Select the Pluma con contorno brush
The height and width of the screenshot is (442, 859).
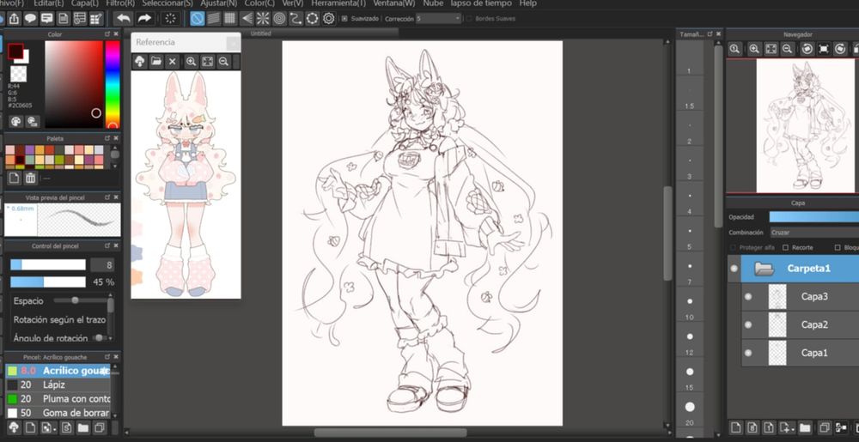[x=58, y=399]
